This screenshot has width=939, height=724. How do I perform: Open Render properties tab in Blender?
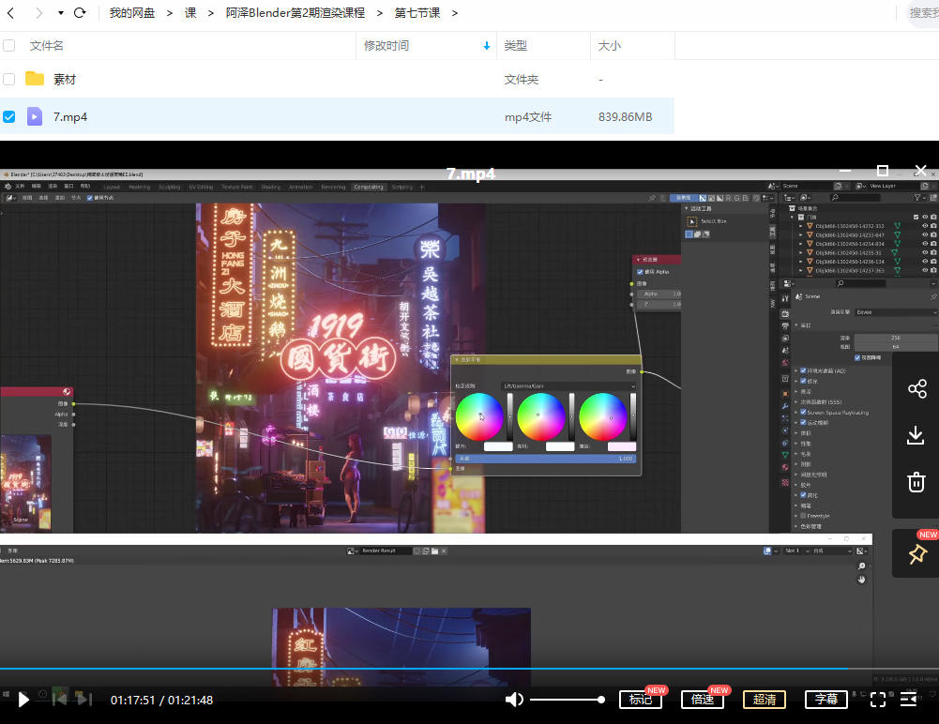(785, 314)
